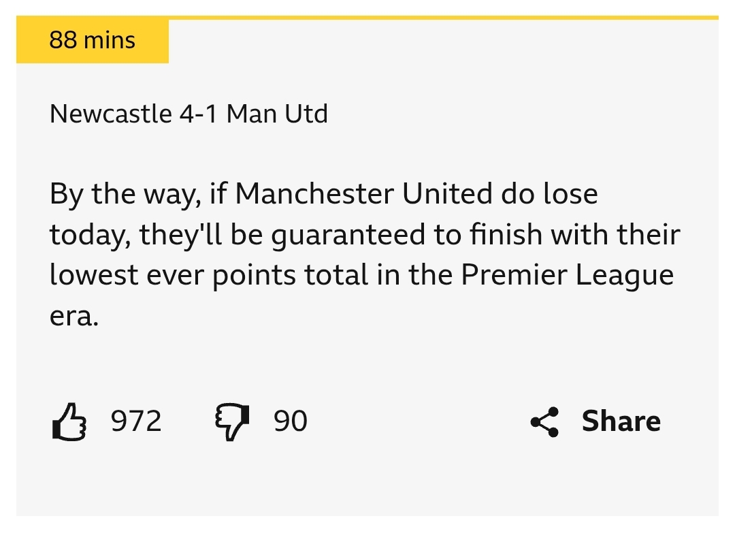735x546 pixels.
Task: Click the 4-1 score in the heading
Action: 198,114
